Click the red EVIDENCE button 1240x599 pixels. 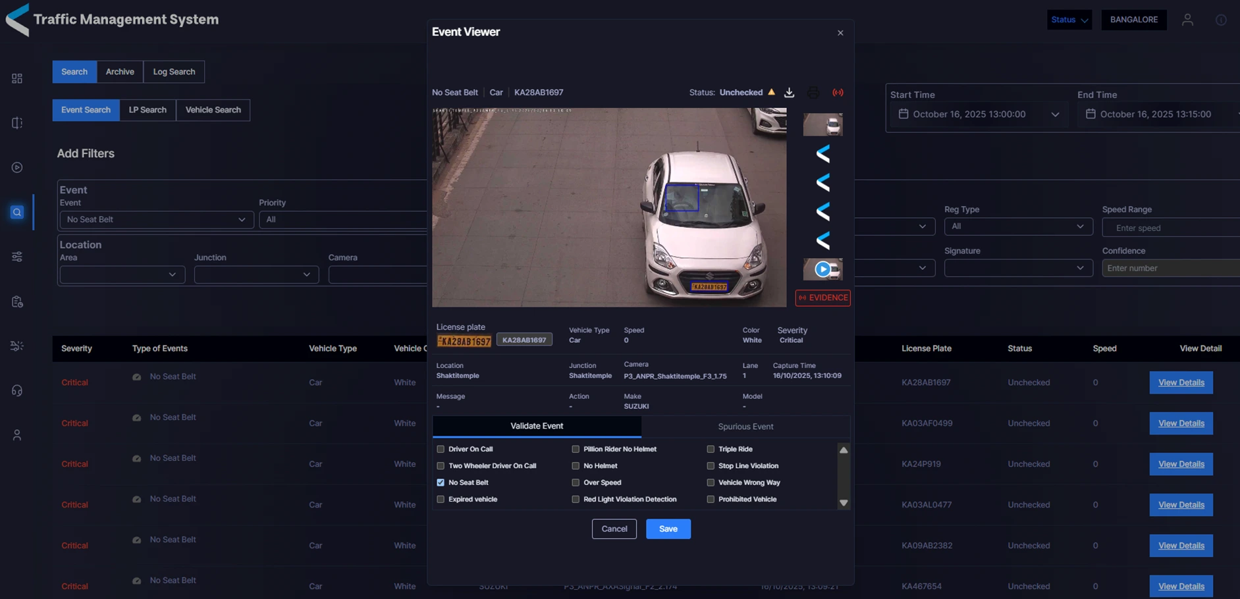click(x=822, y=298)
